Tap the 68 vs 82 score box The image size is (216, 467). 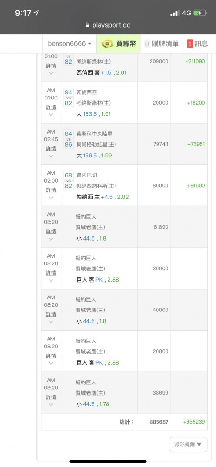(x=68, y=180)
